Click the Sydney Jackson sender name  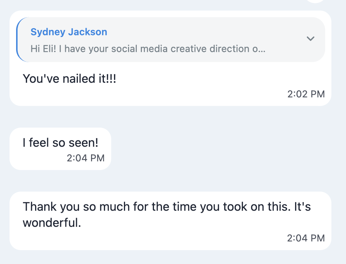tap(69, 32)
